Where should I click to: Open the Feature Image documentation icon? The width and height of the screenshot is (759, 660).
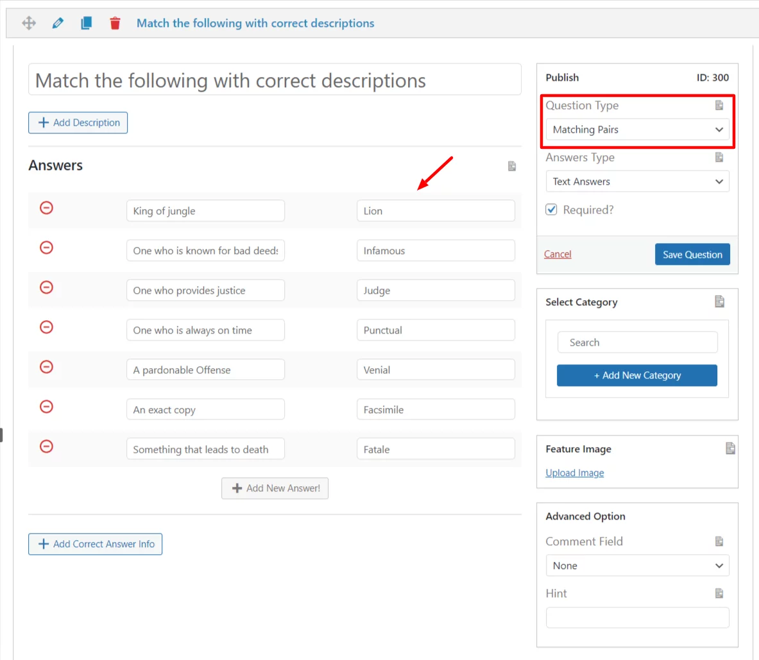[730, 448]
